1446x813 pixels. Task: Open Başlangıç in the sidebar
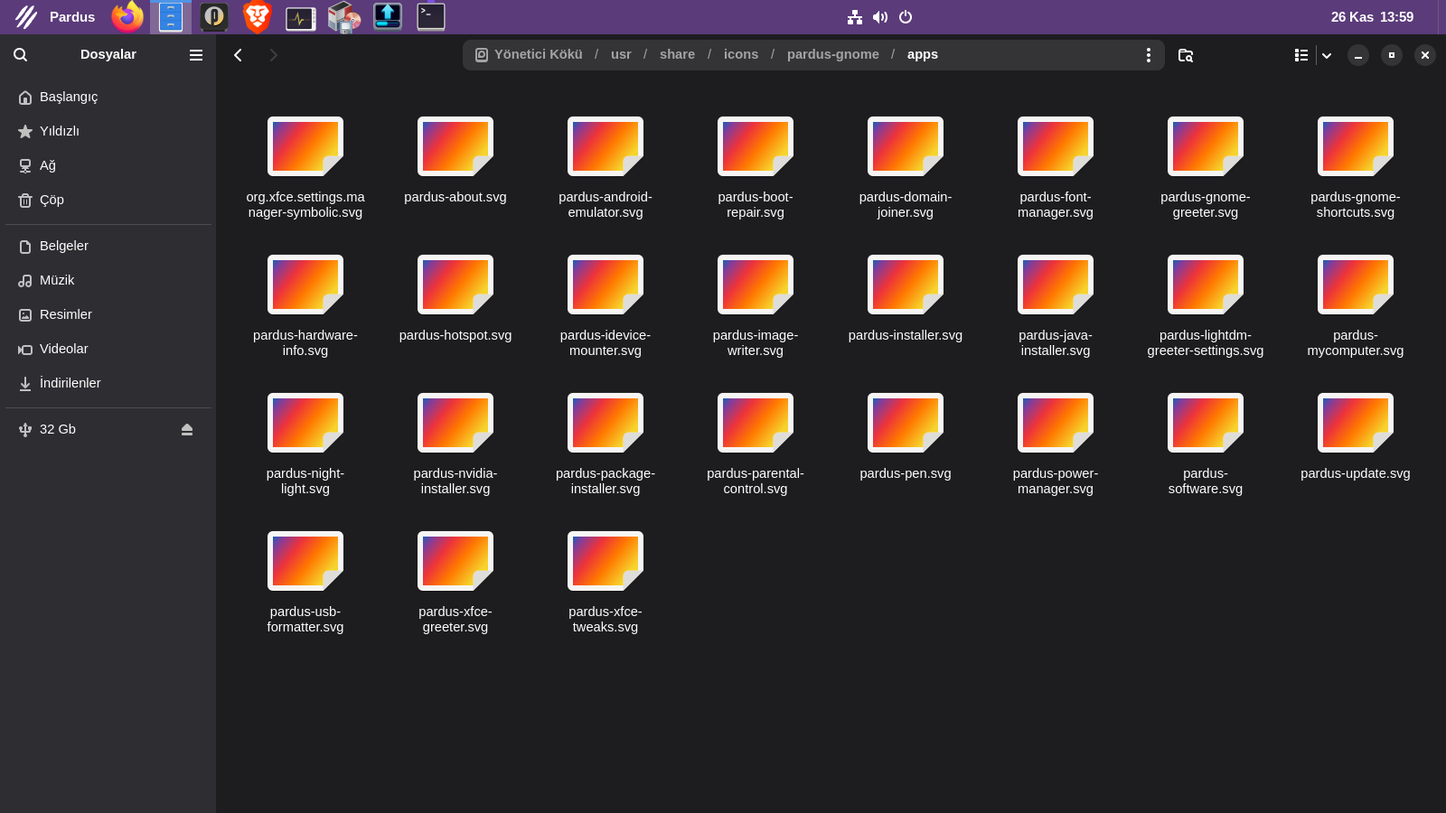click(x=69, y=98)
